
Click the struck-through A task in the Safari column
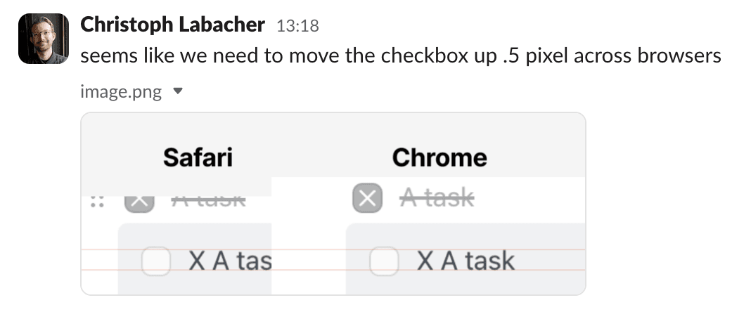(x=208, y=202)
